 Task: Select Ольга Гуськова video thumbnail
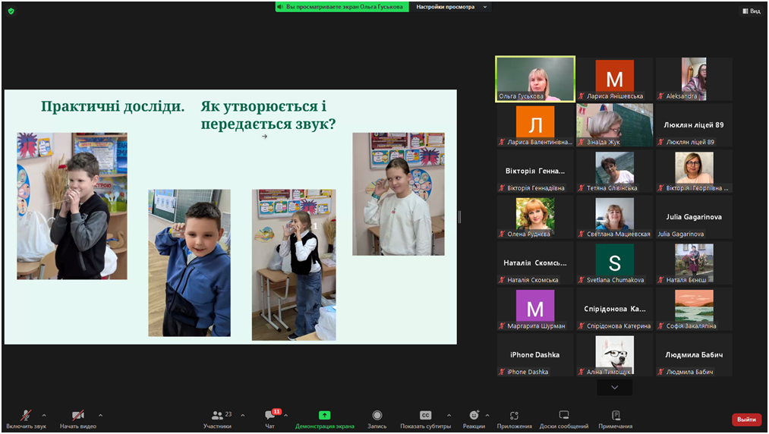pos(535,79)
